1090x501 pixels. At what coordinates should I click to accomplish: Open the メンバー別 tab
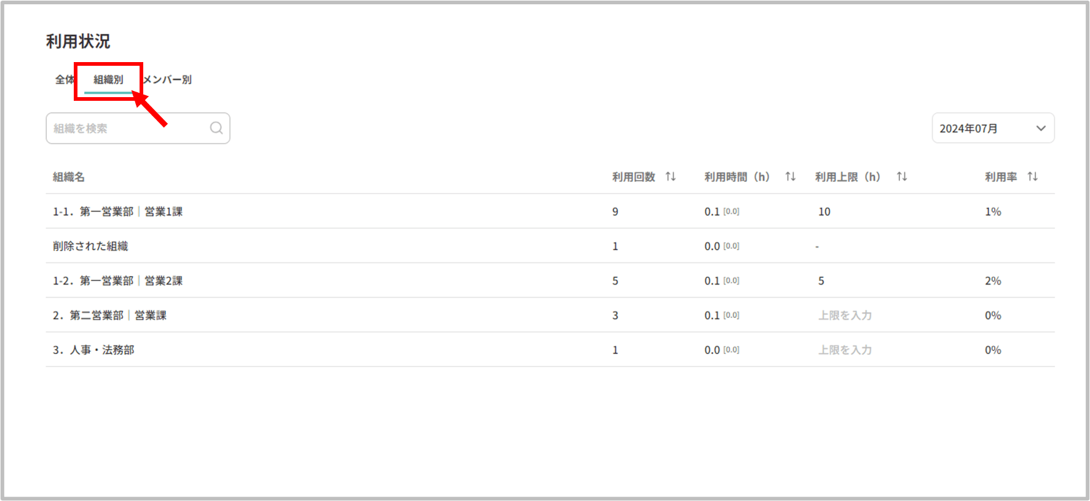tap(167, 79)
